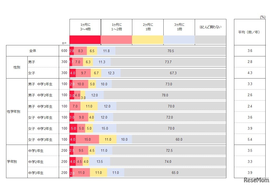Screen dimensions: 273x186
Task: Select the 性学年別 category label
Action: click(x=13, y=111)
